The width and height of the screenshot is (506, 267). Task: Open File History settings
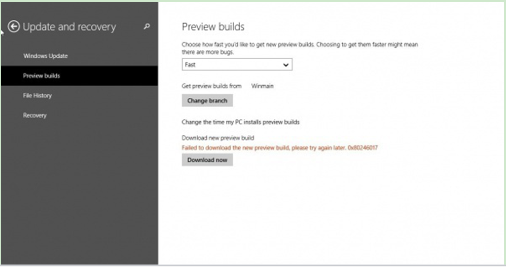pyautogui.click(x=37, y=96)
